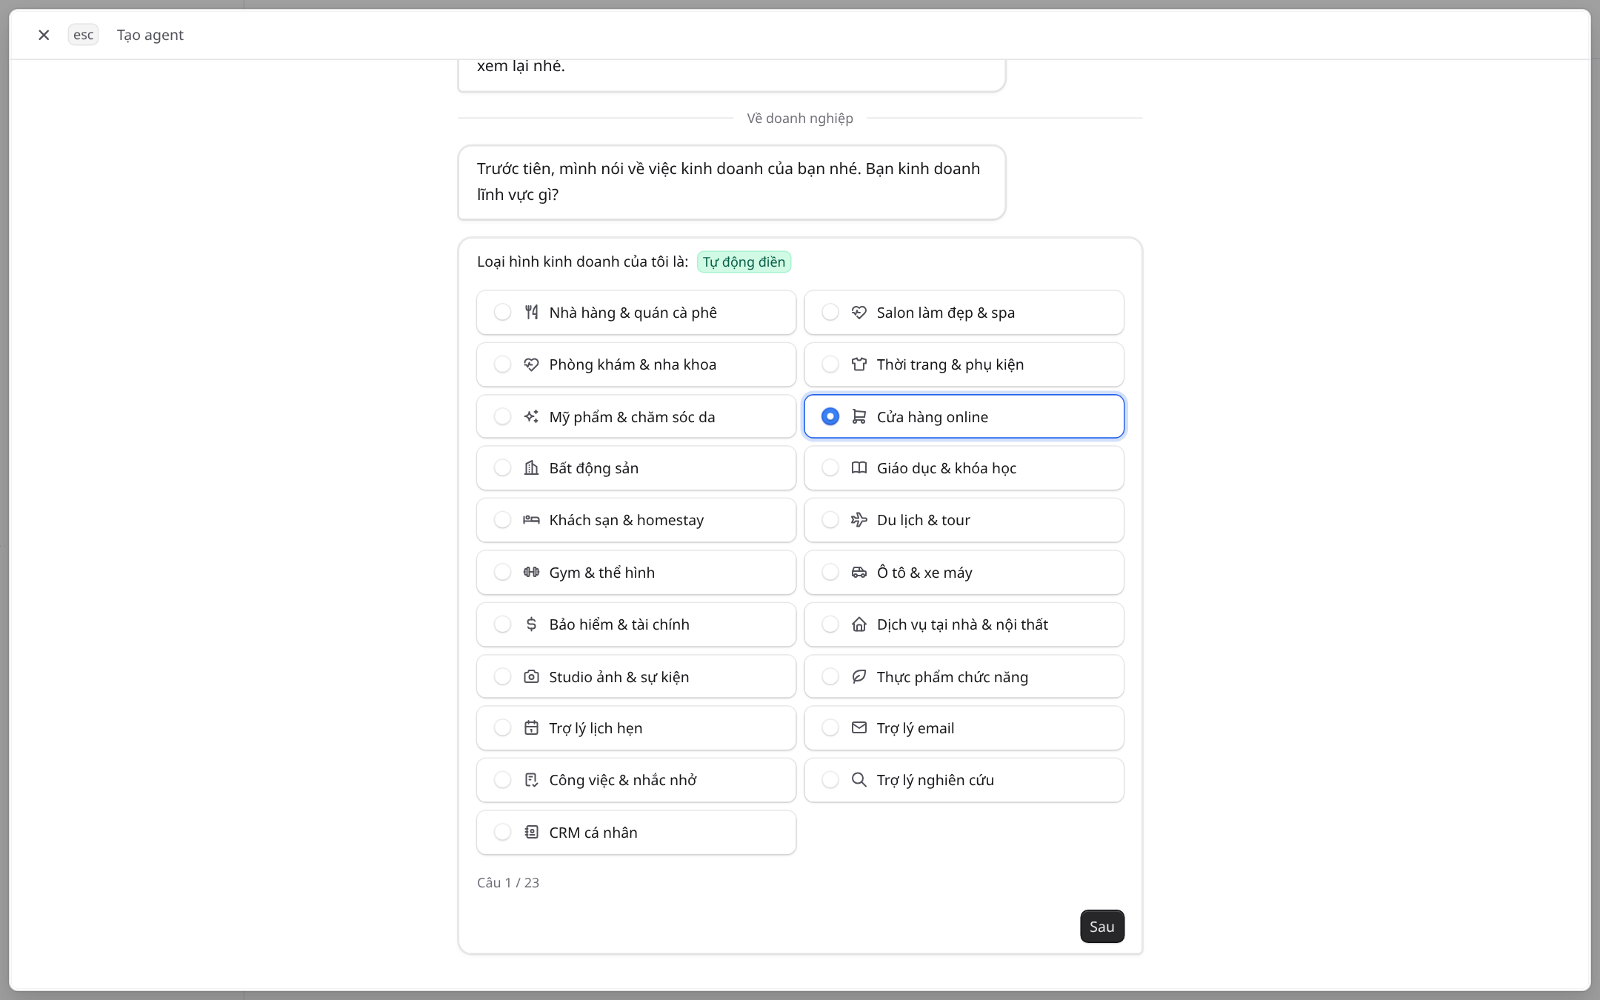Click the envelope icon for Trợ lý email
The height and width of the screenshot is (1000, 1600).
(859, 727)
